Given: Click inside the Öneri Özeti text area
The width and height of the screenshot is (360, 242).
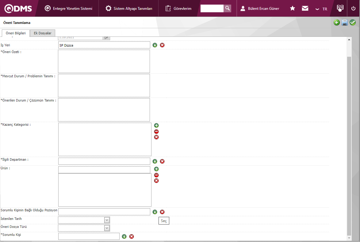Looking at the screenshot, I should coord(104,61).
